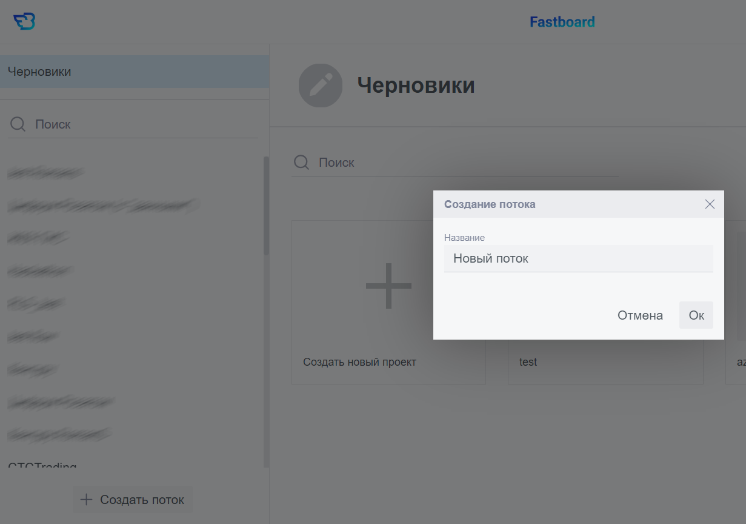Open the CTCTrading stream in the sidebar

(42, 466)
